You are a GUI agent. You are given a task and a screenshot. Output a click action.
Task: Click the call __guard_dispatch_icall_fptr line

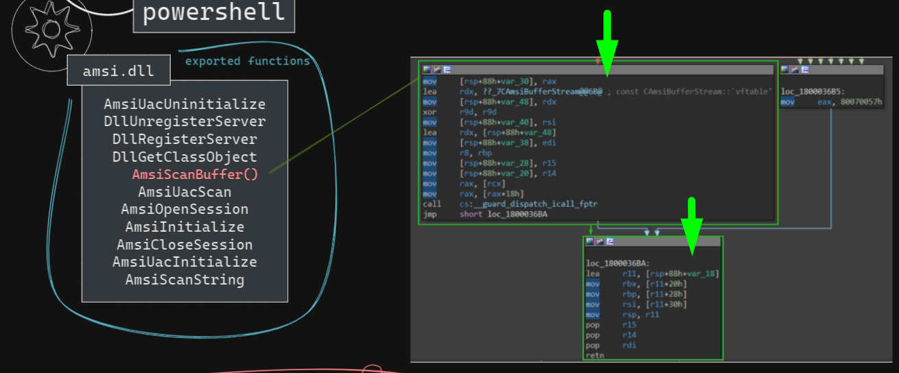tap(510, 204)
